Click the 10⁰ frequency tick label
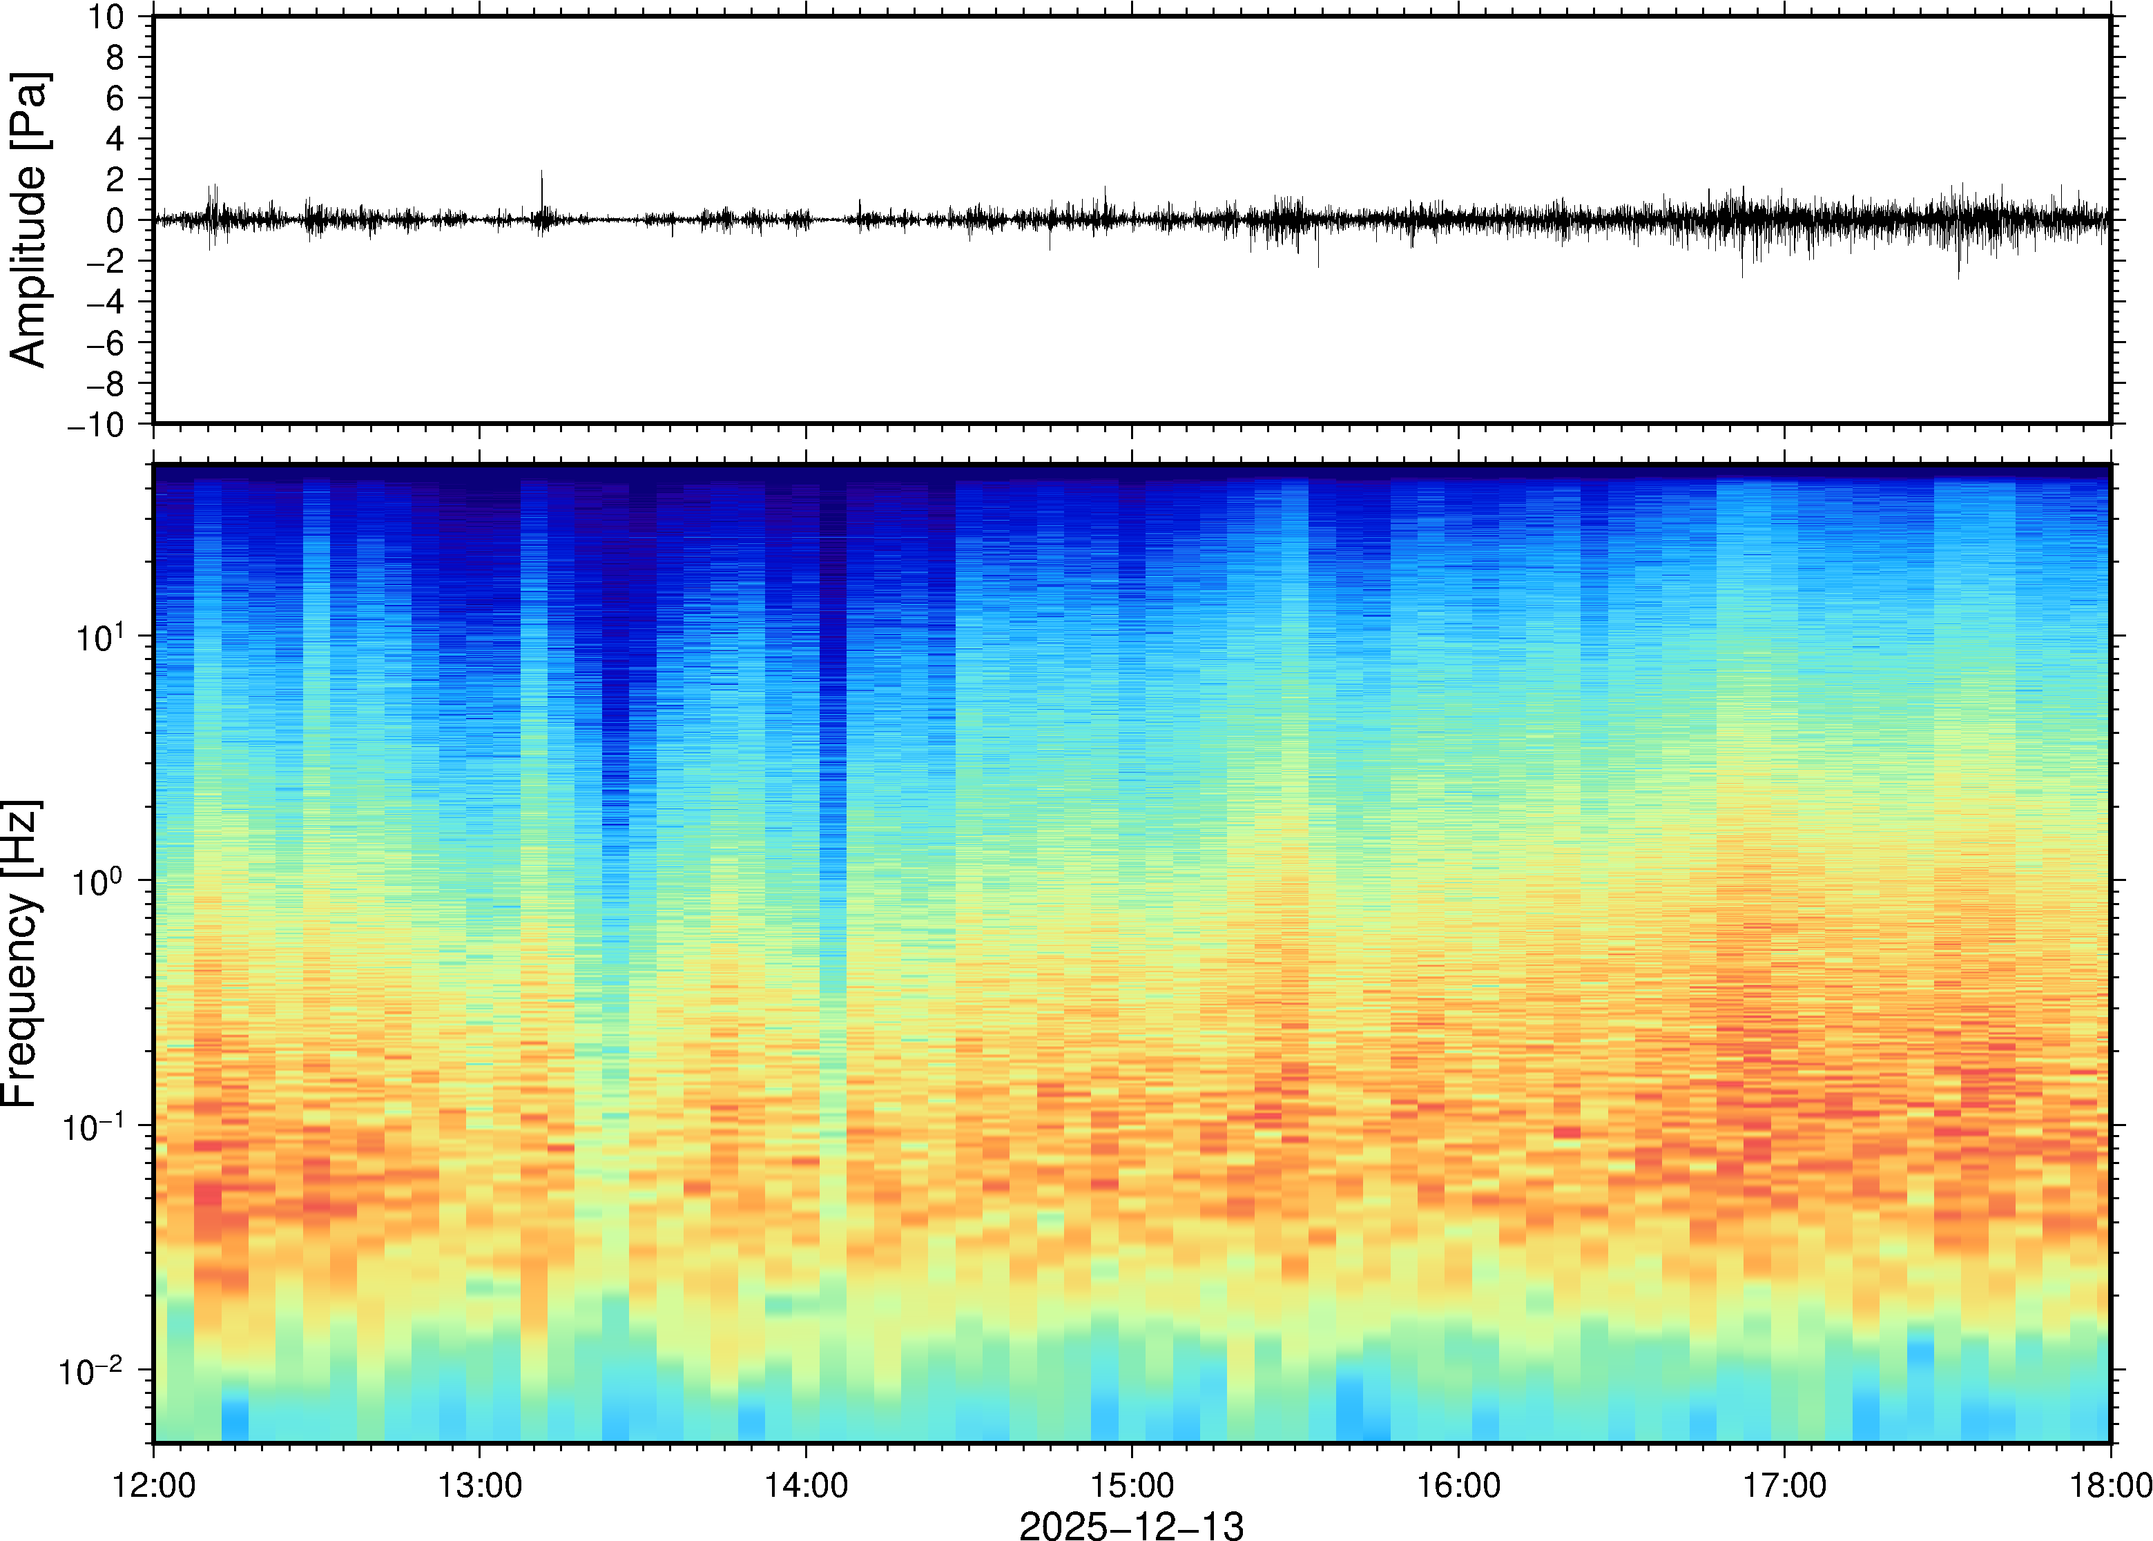Image resolution: width=2153 pixels, height=1541 pixels. pyautogui.click(x=99, y=882)
